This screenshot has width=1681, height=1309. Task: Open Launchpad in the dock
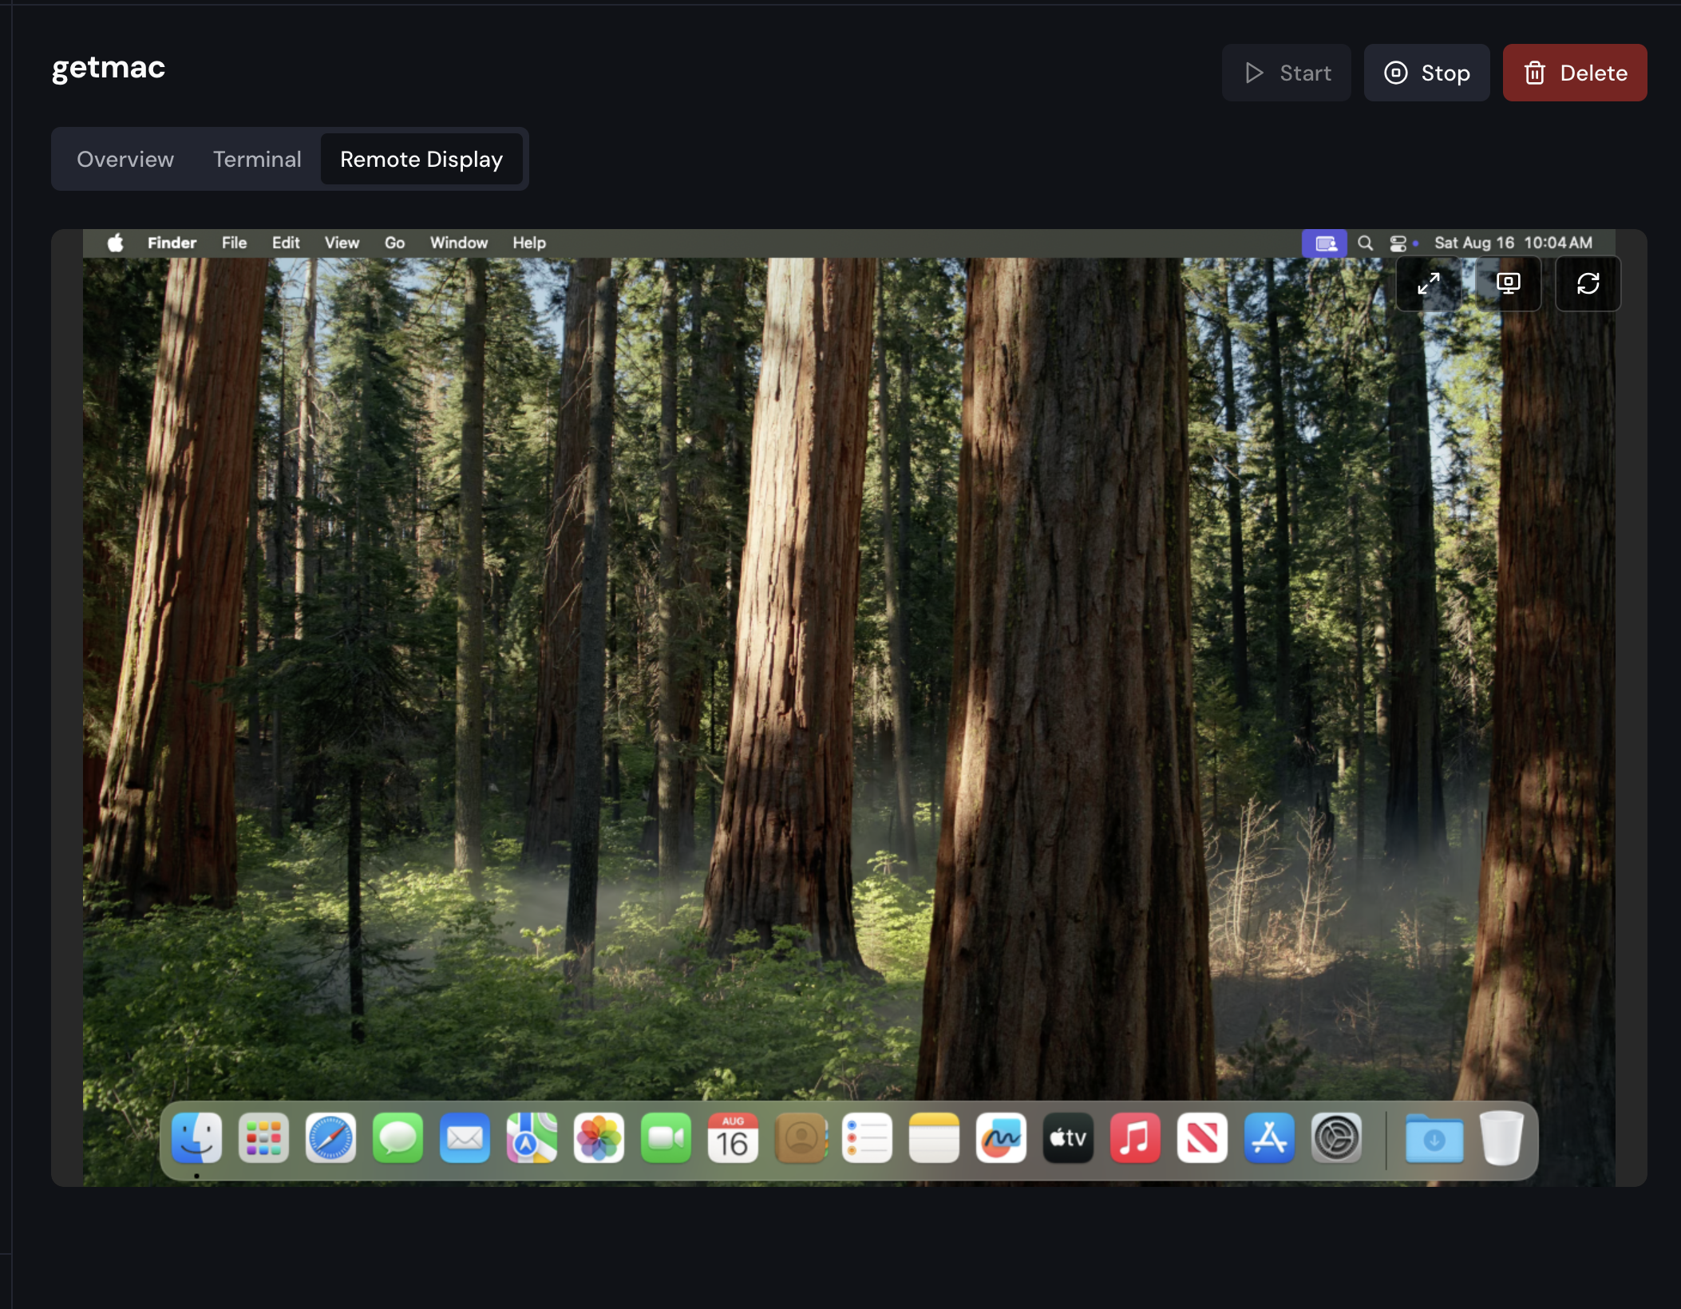(x=263, y=1138)
